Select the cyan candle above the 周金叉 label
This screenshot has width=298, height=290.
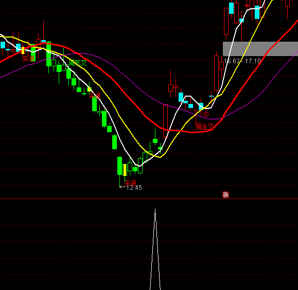[201, 106]
